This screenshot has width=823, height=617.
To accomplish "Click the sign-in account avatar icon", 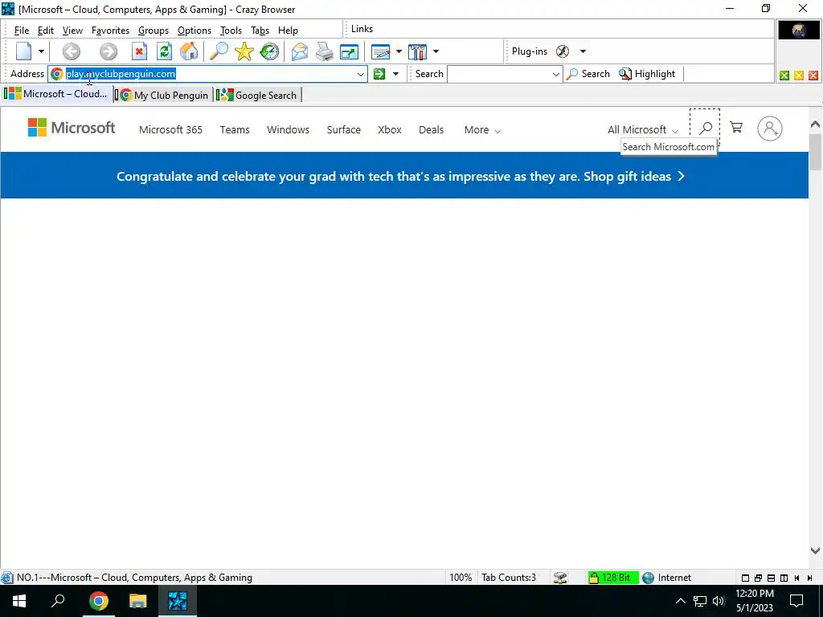I will pos(769,129).
